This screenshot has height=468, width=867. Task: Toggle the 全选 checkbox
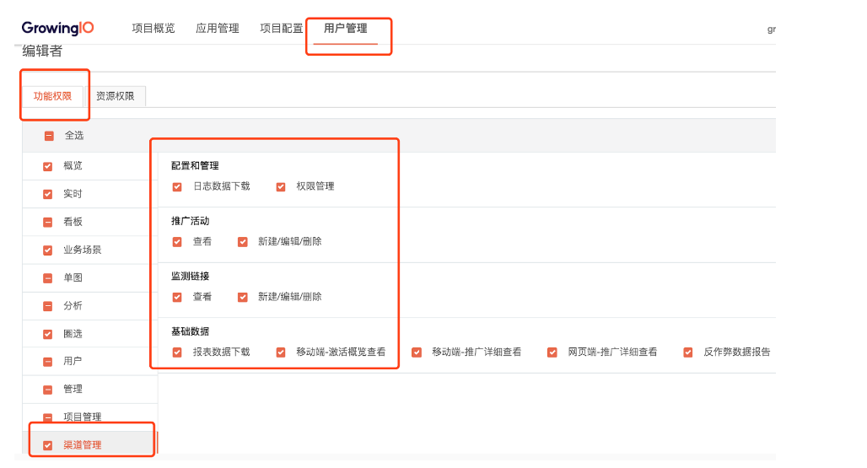tap(49, 136)
